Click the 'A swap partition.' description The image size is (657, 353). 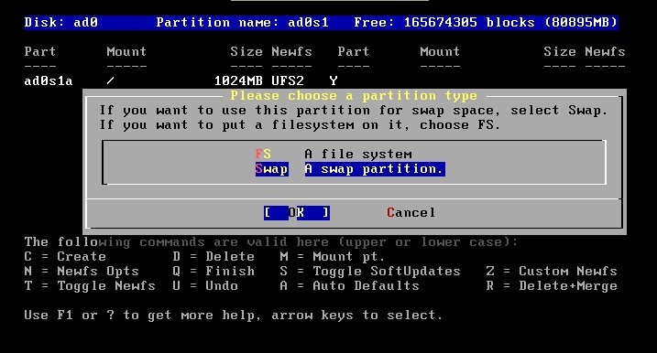(x=375, y=169)
